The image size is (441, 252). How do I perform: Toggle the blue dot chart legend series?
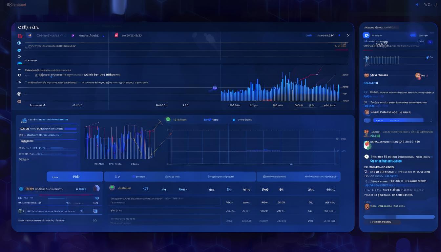234,120
